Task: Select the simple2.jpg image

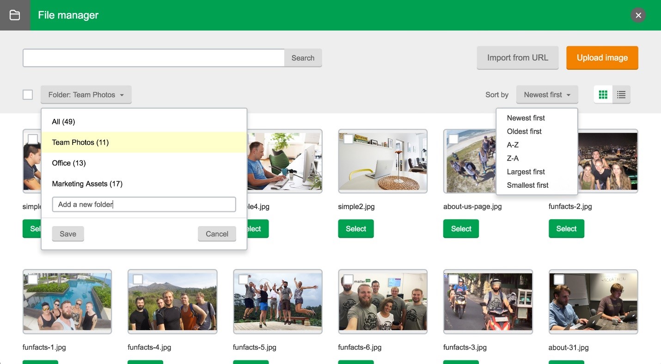Action: point(356,228)
